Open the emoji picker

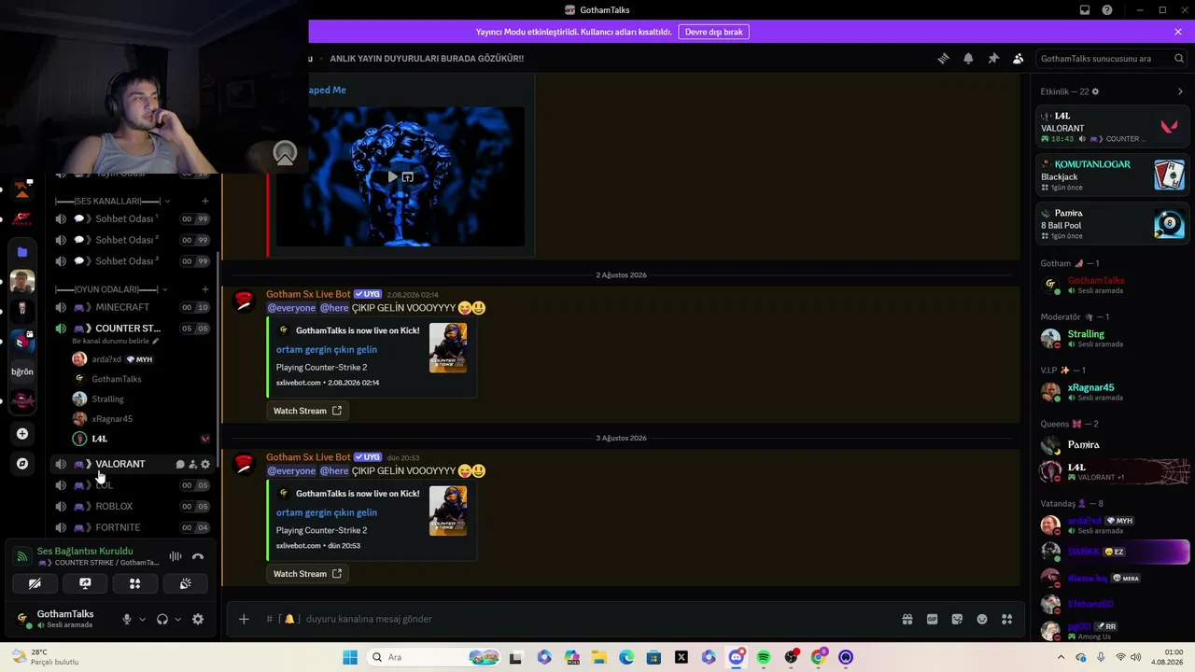click(x=982, y=619)
